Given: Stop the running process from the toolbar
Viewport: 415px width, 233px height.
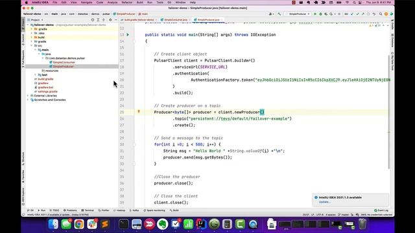Looking at the screenshot, I should (339, 14).
